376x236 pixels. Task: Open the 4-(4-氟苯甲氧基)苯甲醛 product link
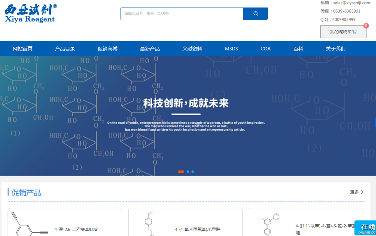pyautogui.click(x=198, y=229)
